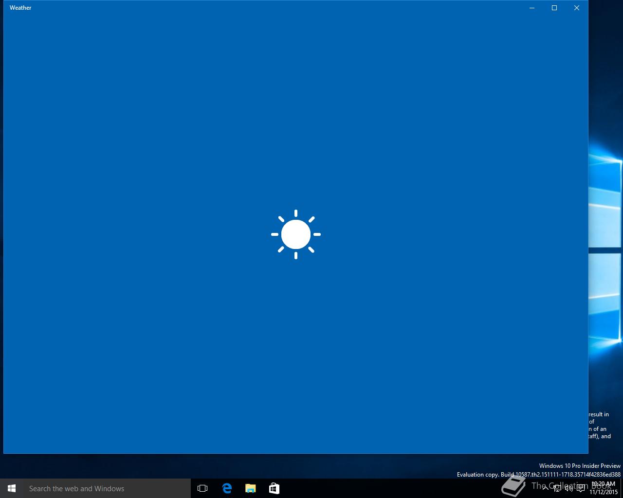The height and width of the screenshot is (498, 623).
Task: Open the Windows Start menu
Action: (12, 488)
